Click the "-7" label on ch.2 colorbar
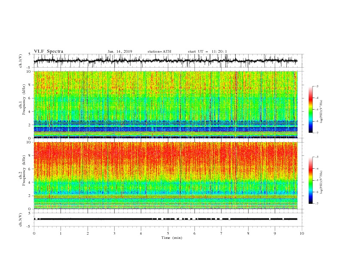The image size is (340, 262). [x=317, y=203]
